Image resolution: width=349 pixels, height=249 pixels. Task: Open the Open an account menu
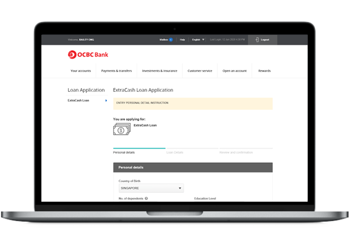235,71
